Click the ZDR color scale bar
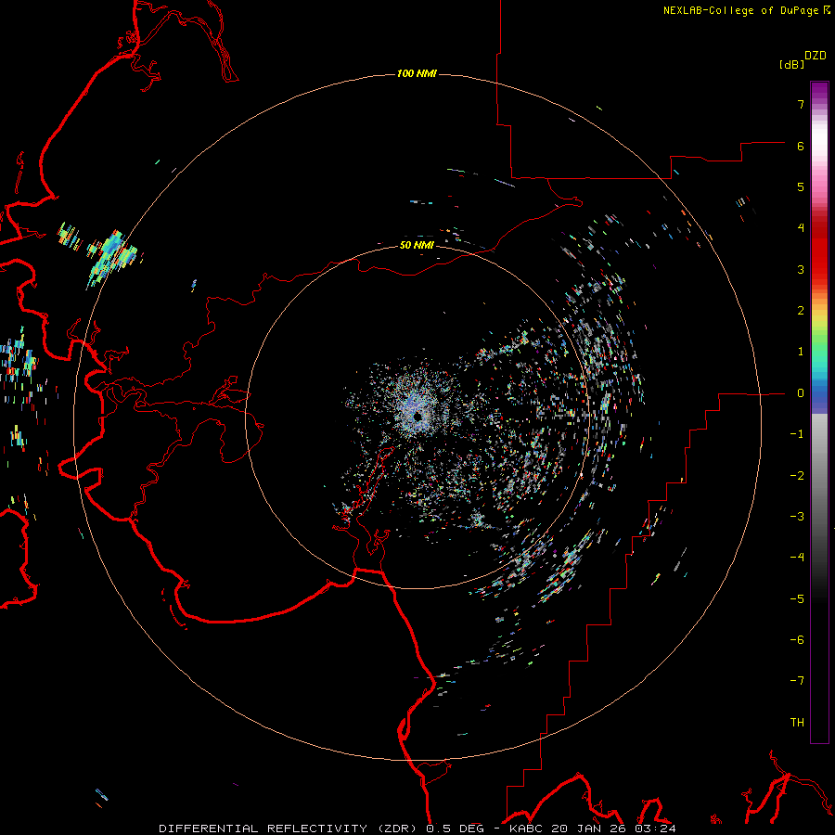This screenshot has width=835, height=835. coord(819,412)
